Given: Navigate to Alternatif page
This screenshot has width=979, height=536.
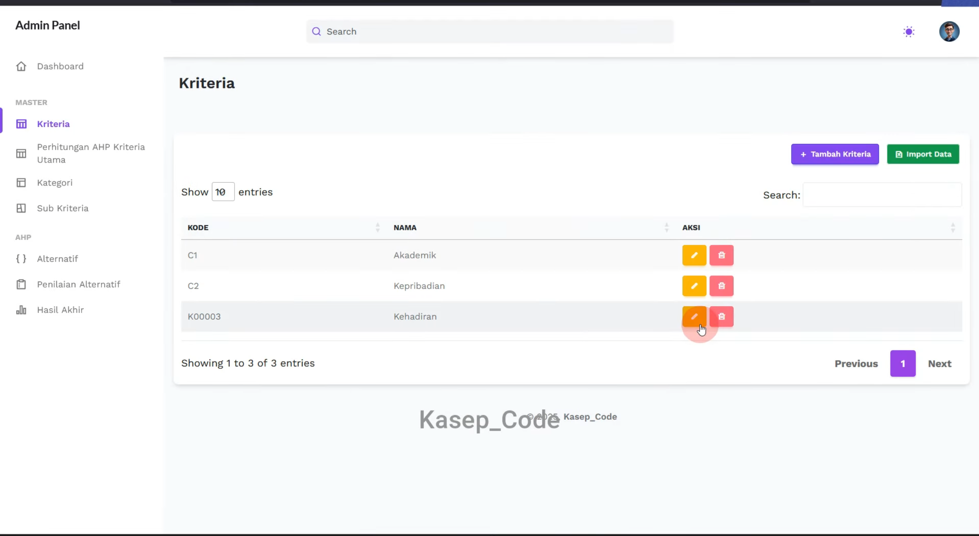Looking at the screenshot, I should point(57,259).
